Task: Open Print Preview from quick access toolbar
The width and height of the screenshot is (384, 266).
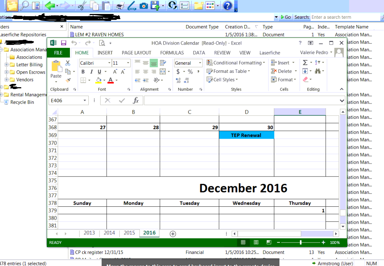Action: [102, 43]
